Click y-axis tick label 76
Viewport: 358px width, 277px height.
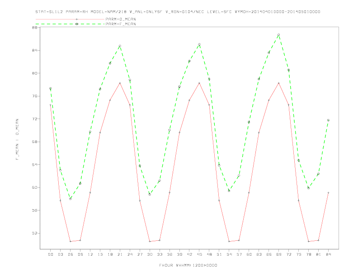35,96
